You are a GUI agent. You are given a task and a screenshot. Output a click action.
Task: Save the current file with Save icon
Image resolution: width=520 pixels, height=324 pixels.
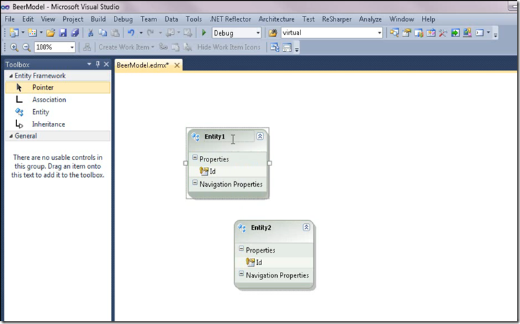(62, 33)
